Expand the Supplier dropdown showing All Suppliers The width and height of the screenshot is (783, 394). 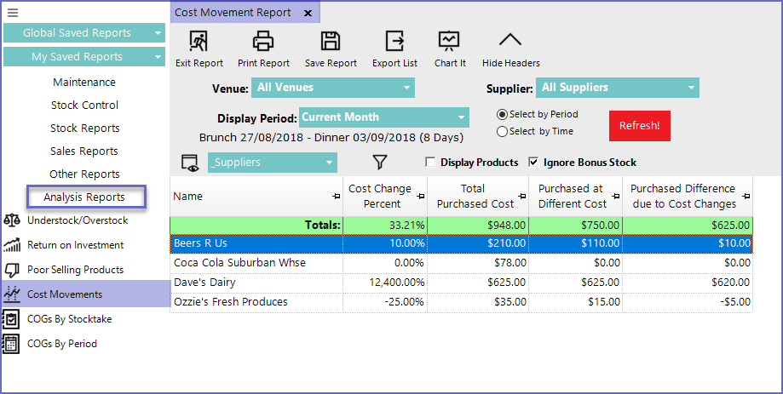coord(617,88)
